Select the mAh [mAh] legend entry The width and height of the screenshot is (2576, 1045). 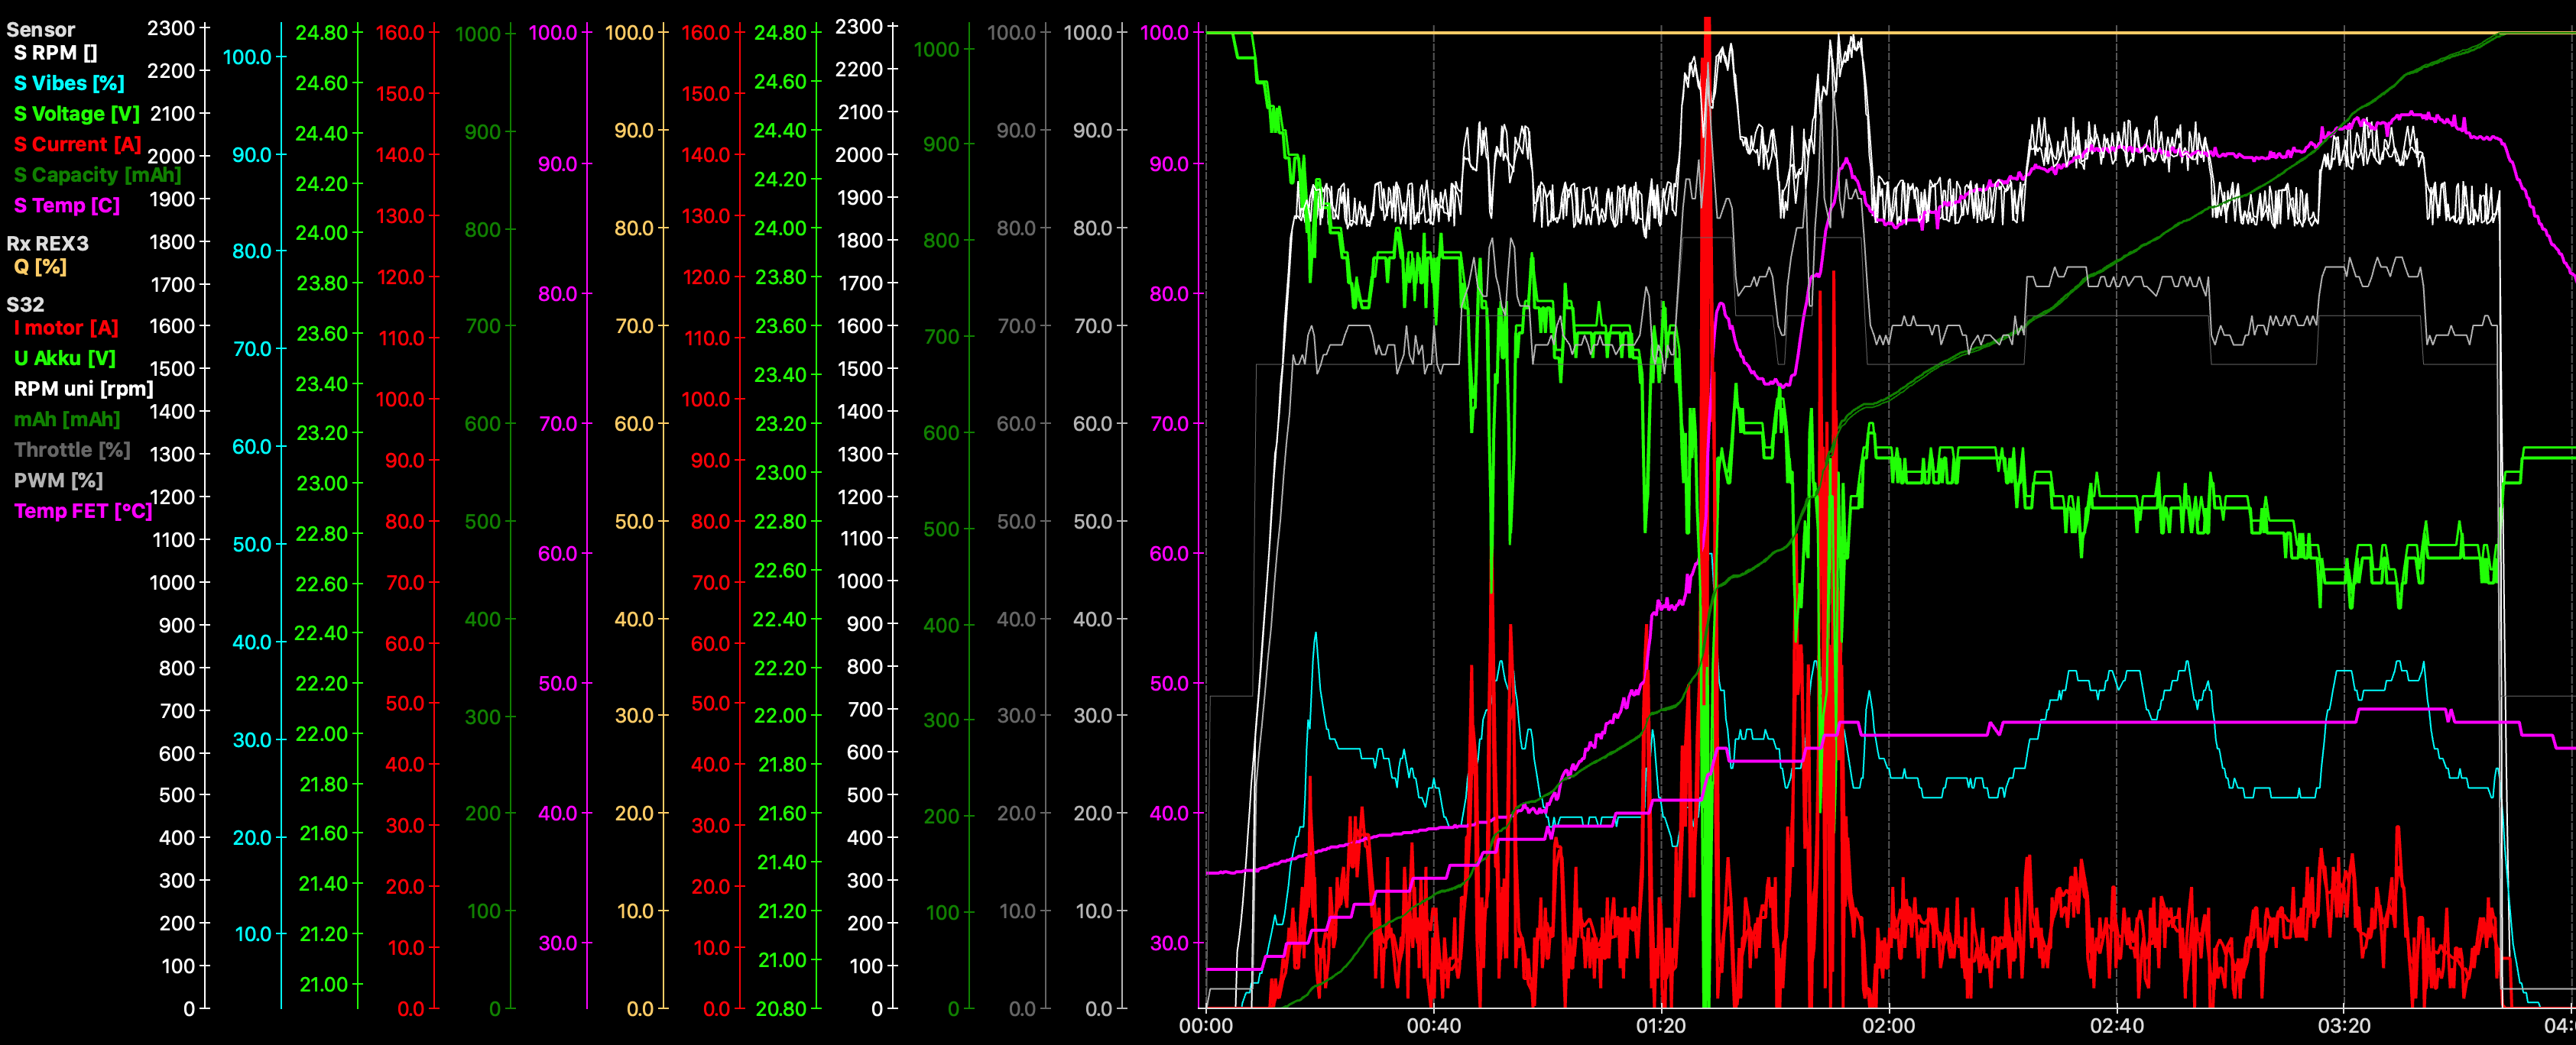point(66,419)
